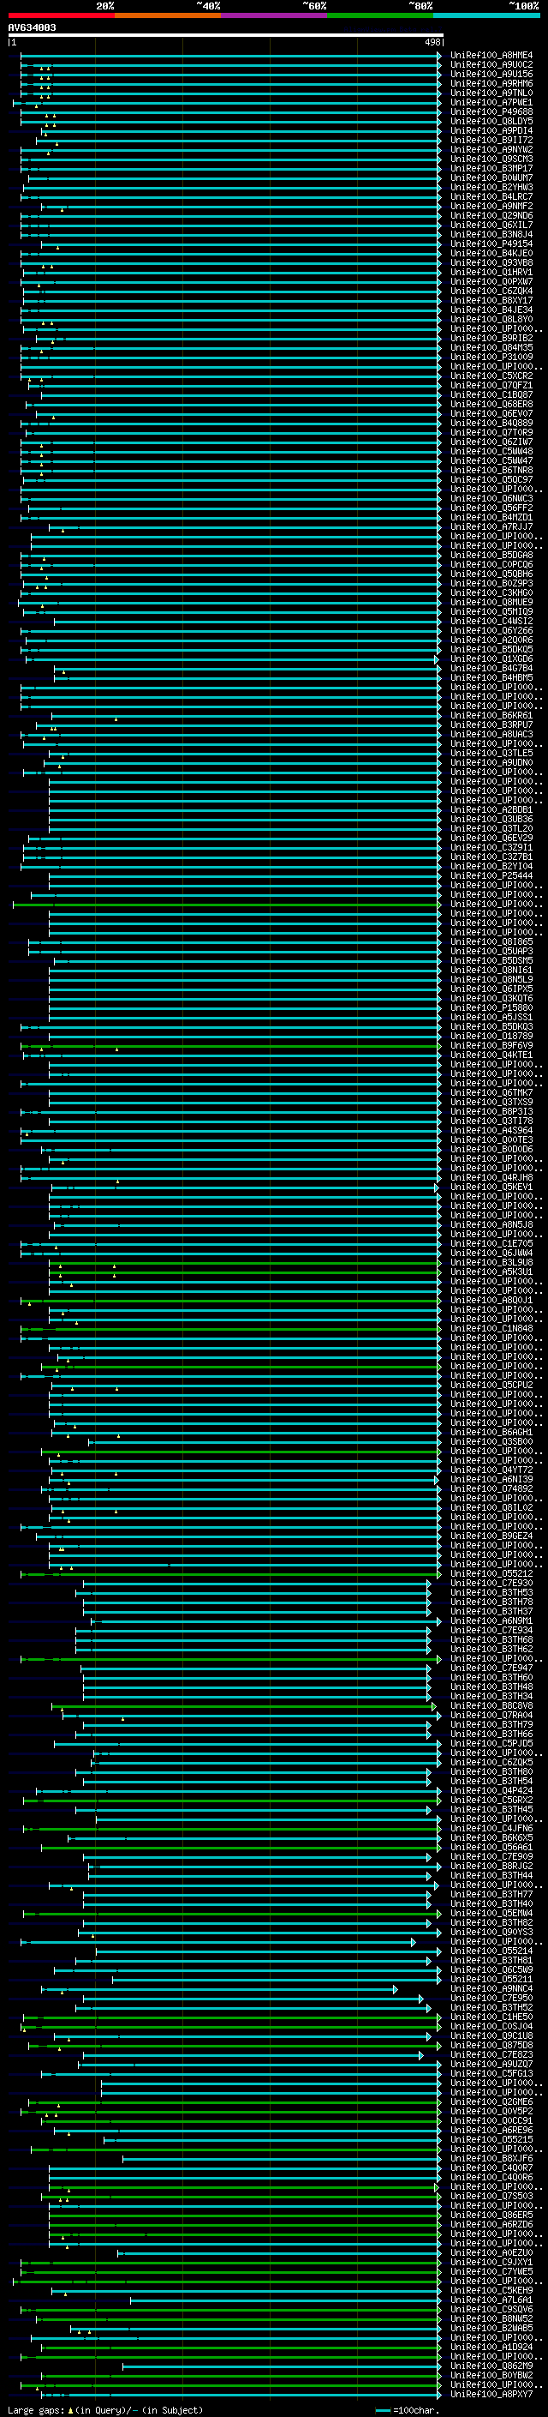548x2417 pixels.
Task: Select hit label UniRef100_P49688
Action: (x=491, y=111)
